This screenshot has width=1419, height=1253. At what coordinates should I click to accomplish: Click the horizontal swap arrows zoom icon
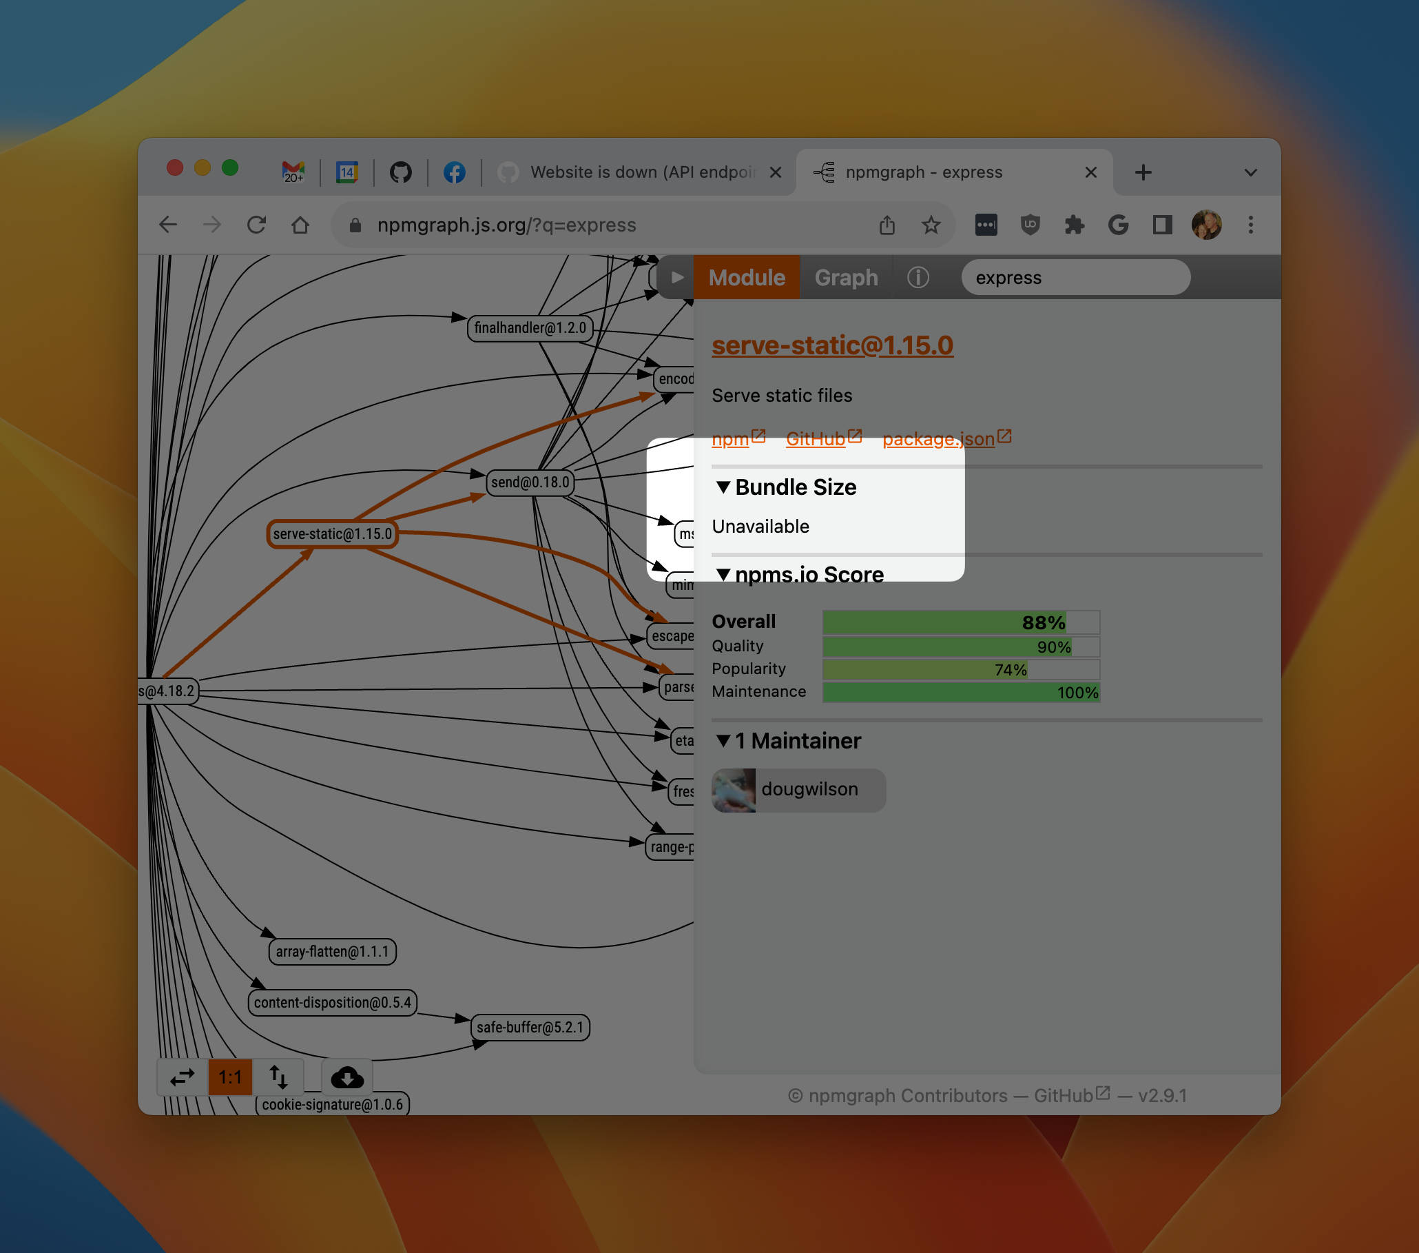(x=182, y=1077)
